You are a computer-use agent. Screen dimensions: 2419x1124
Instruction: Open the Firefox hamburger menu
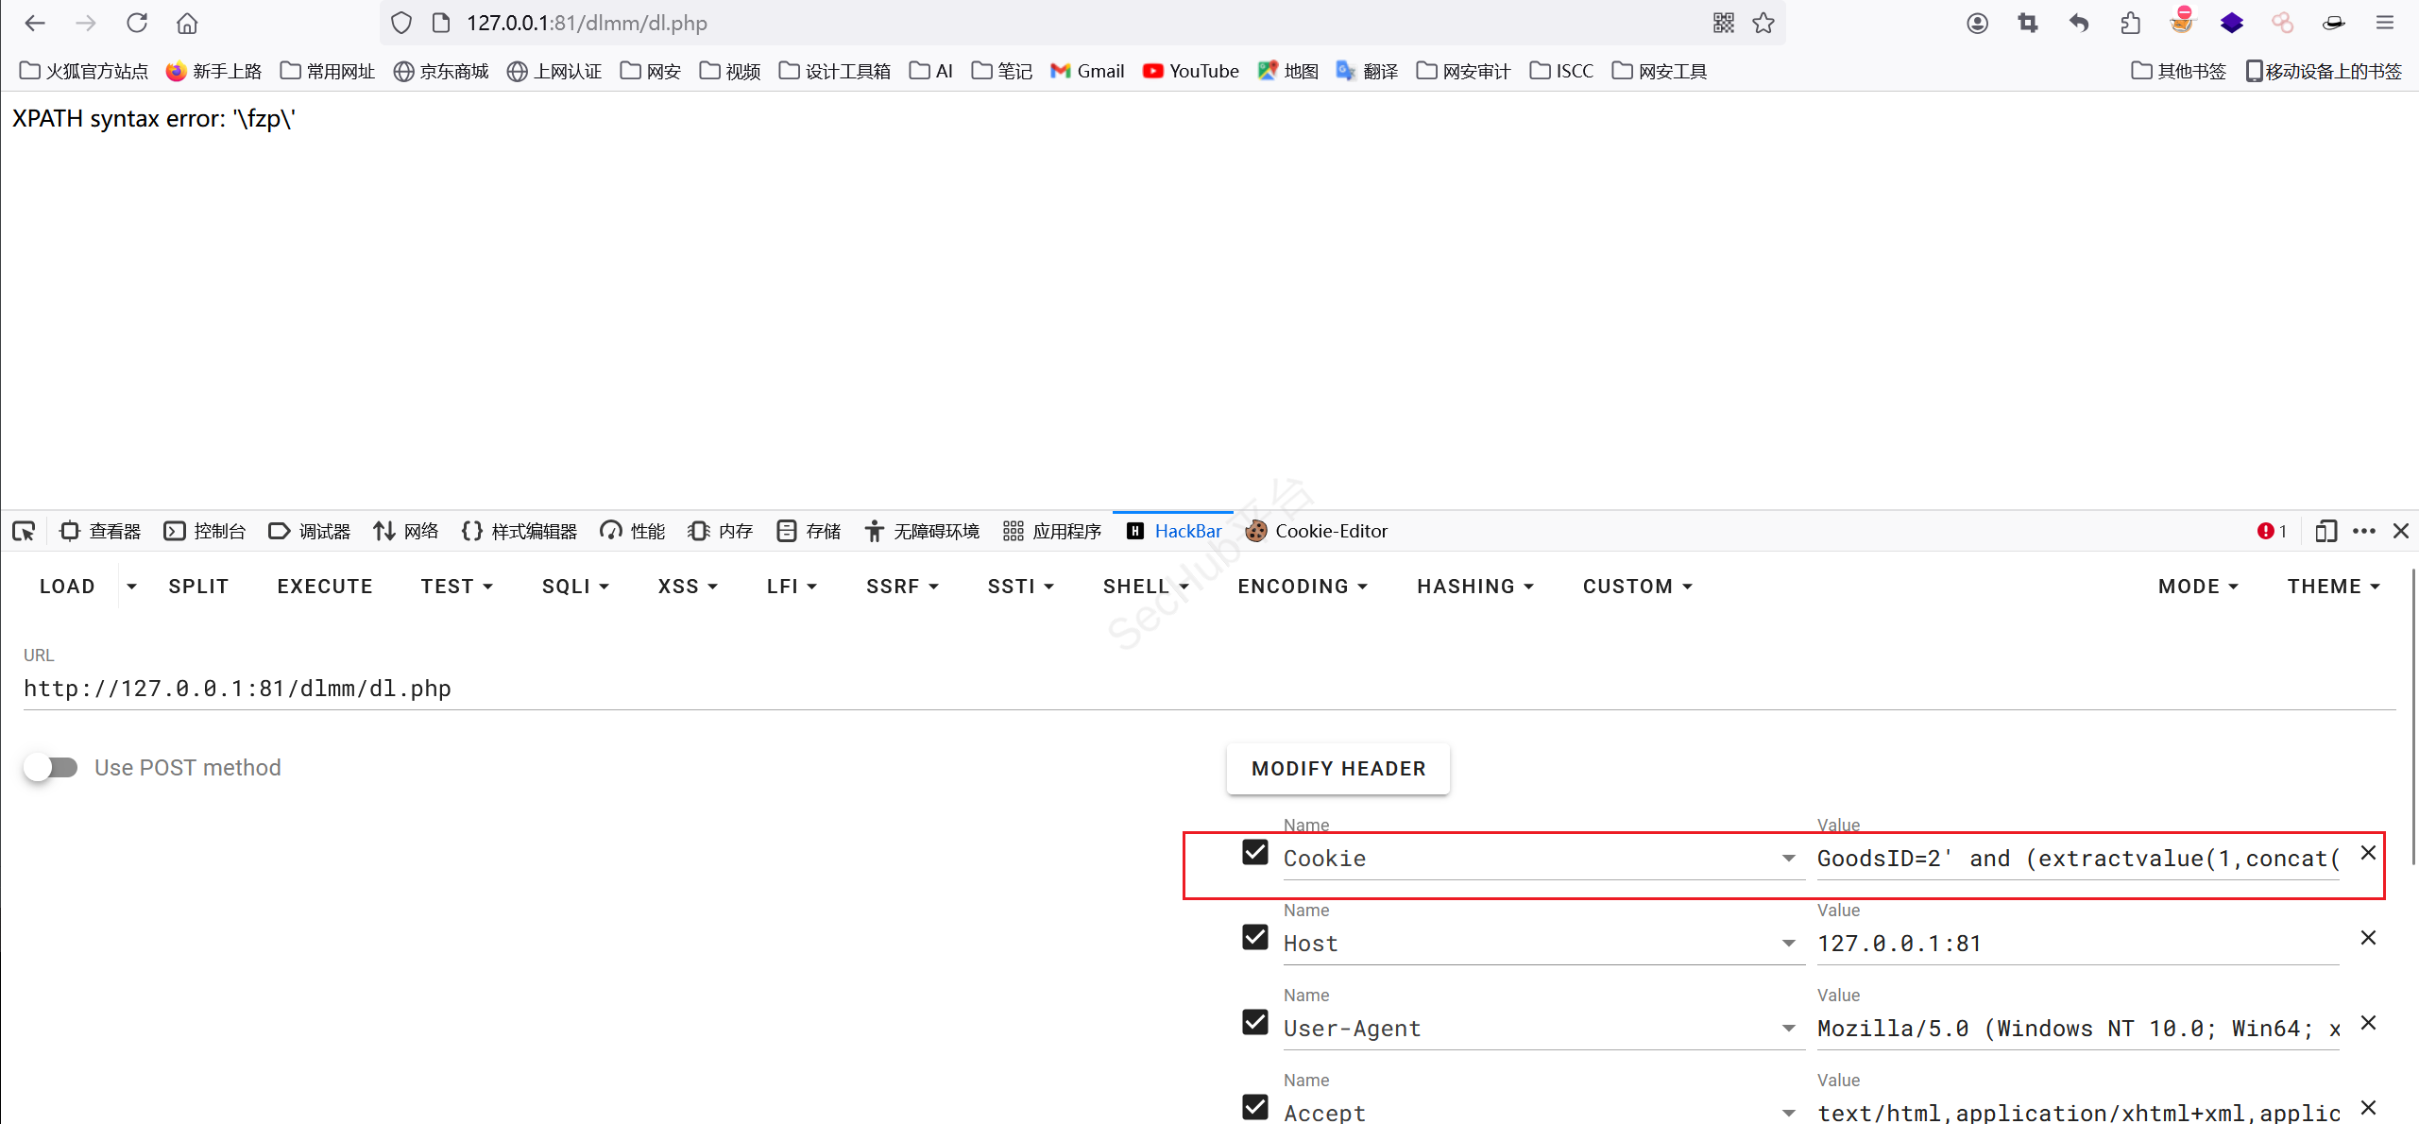(2385, 23)
